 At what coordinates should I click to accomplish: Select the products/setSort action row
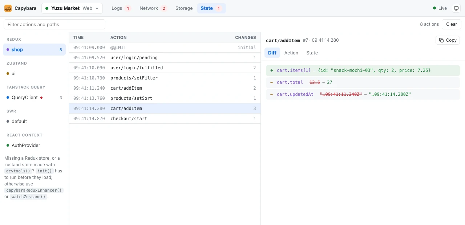[x=165, y=98]
